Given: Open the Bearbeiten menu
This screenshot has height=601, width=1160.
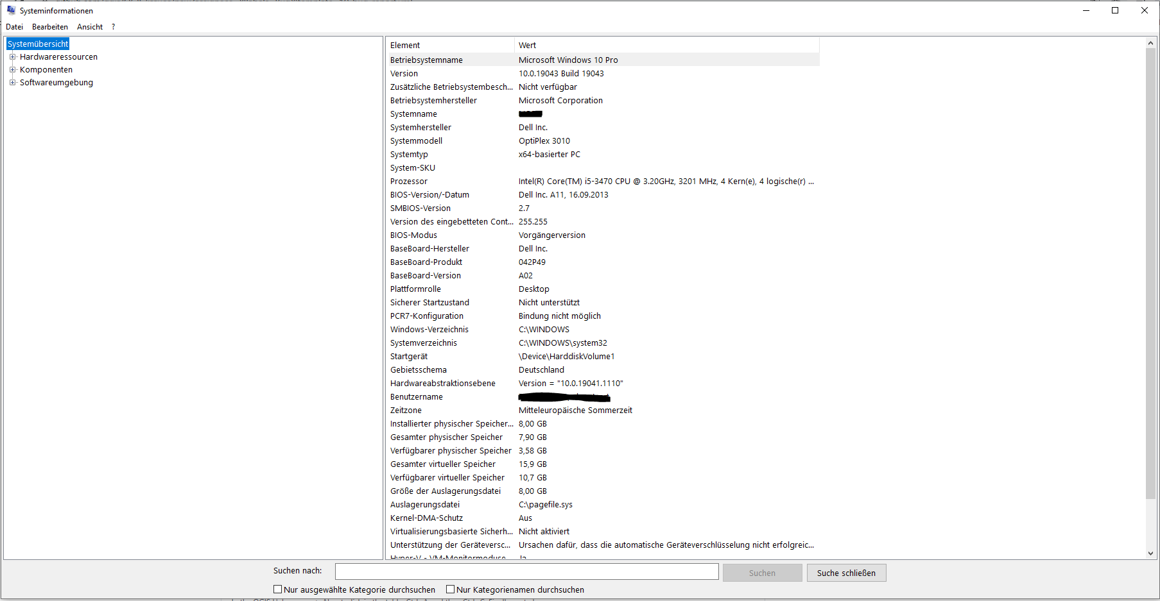Looking at the screenshot, I should point(49,26).
